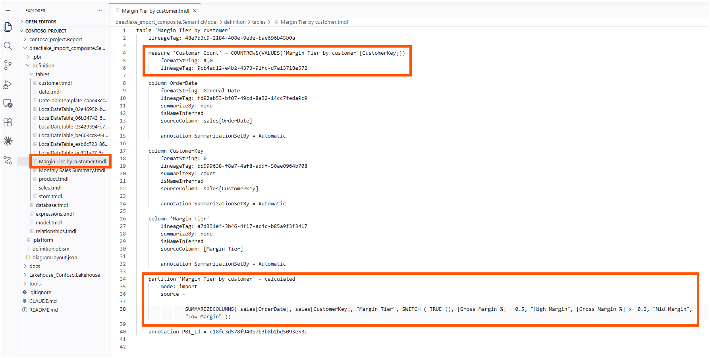This screenshot has width=710, height=358.
Task: Open diagramLayout.json file
Action: click(55, 257)
